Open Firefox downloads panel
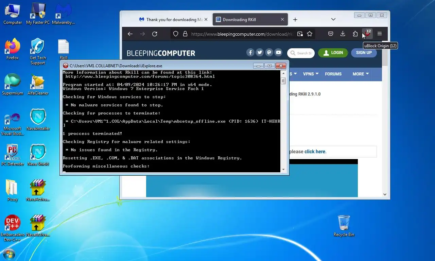This screenshot has height=261, width=435. pyautogui.click(x=343, y=34)
